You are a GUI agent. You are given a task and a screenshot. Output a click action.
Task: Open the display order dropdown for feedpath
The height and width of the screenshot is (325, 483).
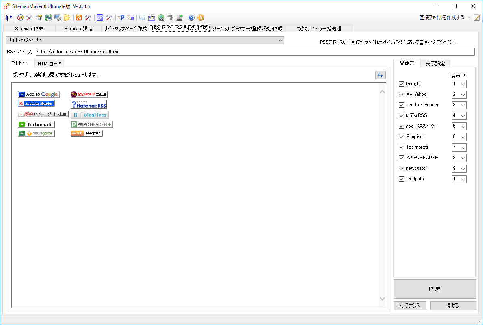[x=459, y=179]
